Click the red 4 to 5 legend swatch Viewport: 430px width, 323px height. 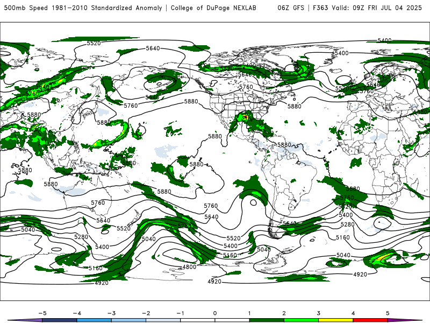[370, 320]
